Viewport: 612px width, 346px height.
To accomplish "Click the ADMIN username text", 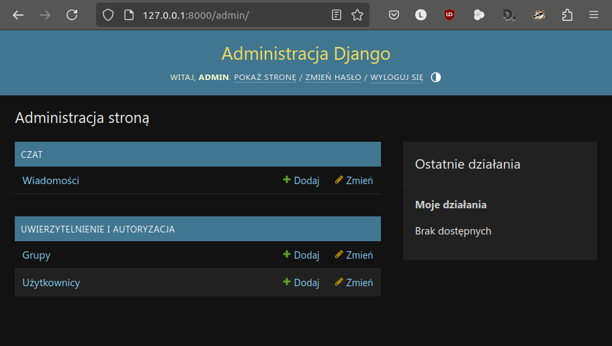I will (x=214, y=77).
